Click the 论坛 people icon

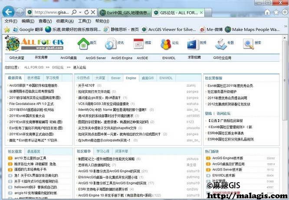[166, 44]
